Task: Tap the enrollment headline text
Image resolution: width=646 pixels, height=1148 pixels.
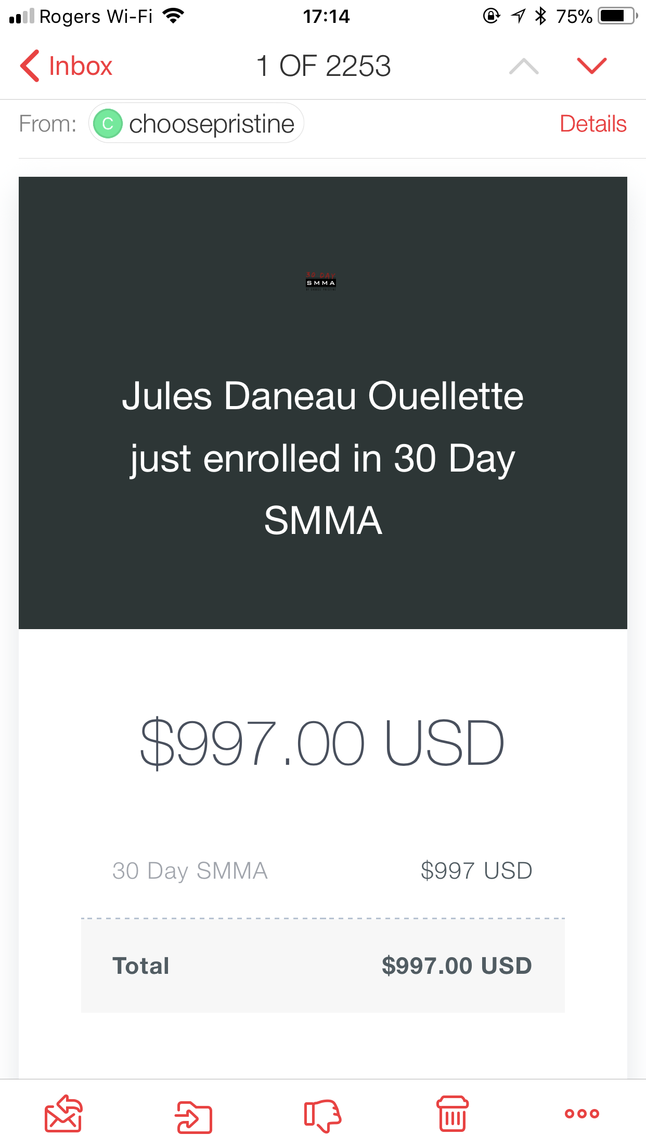Action: (322, 458)
